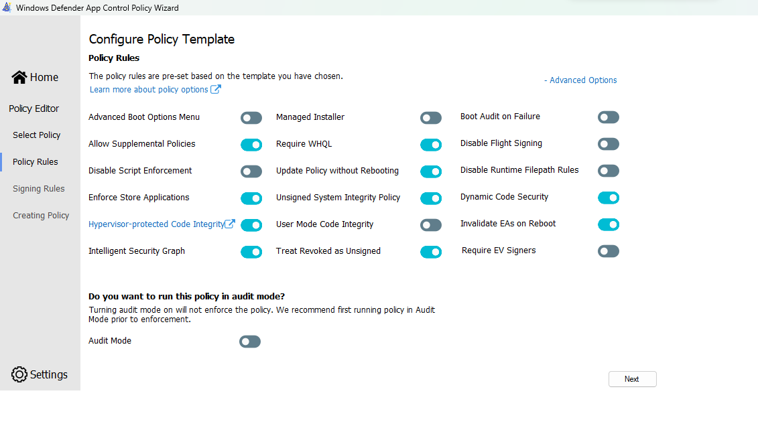Screen dimensions: 758x432
Task: Click the Windows Defender icon in title bar
Action: 7,7
